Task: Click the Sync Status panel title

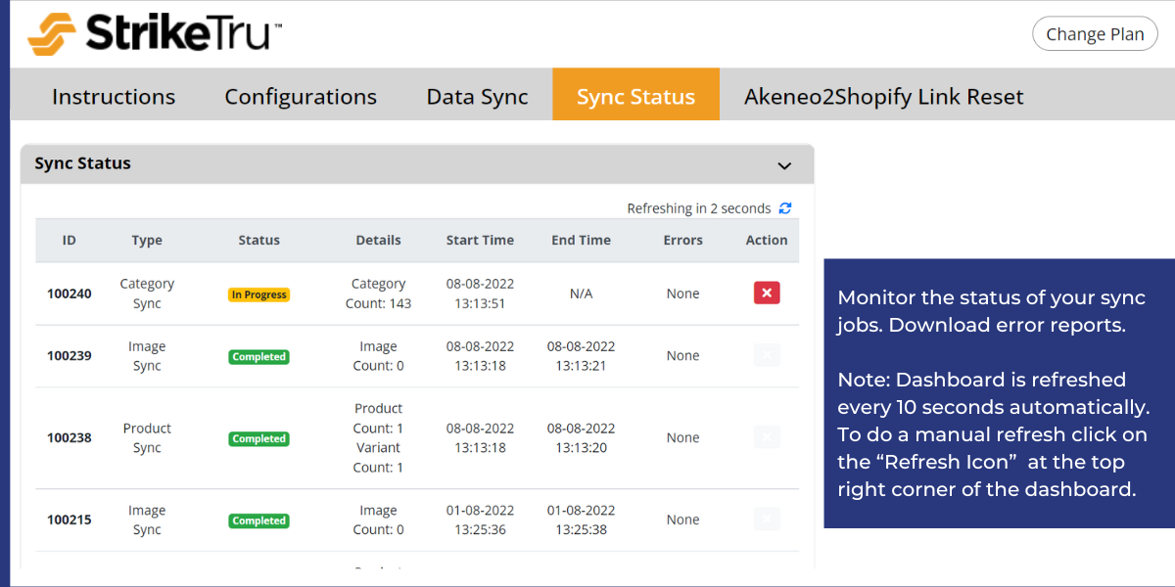Action: (x=82, y=163)
